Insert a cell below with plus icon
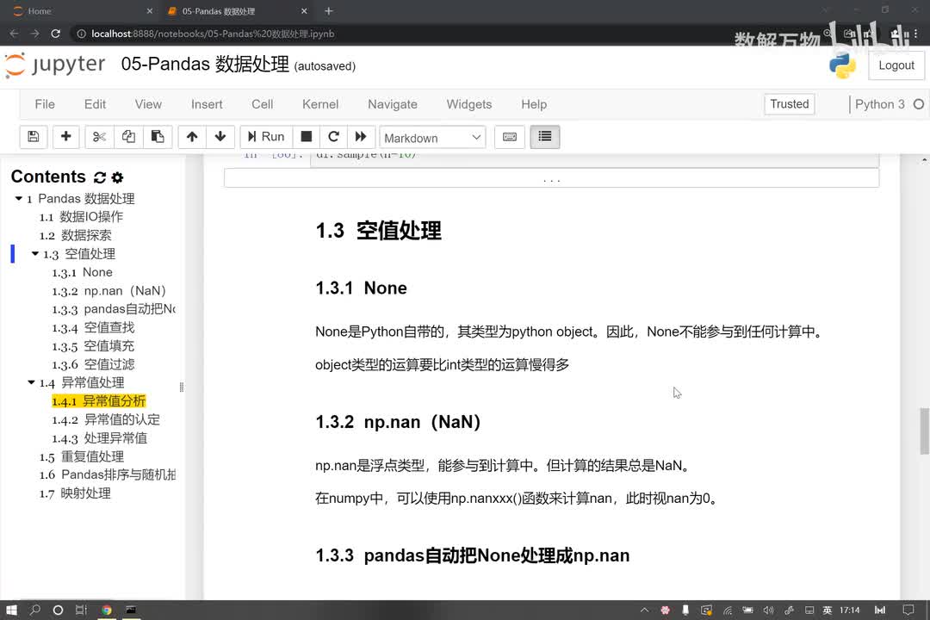930x620 pixels. point(65,137)
